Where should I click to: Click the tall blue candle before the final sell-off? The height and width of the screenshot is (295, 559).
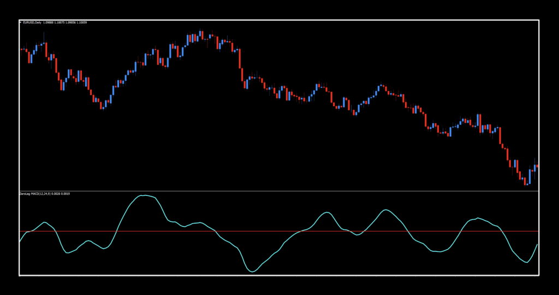tap(479, 121)
